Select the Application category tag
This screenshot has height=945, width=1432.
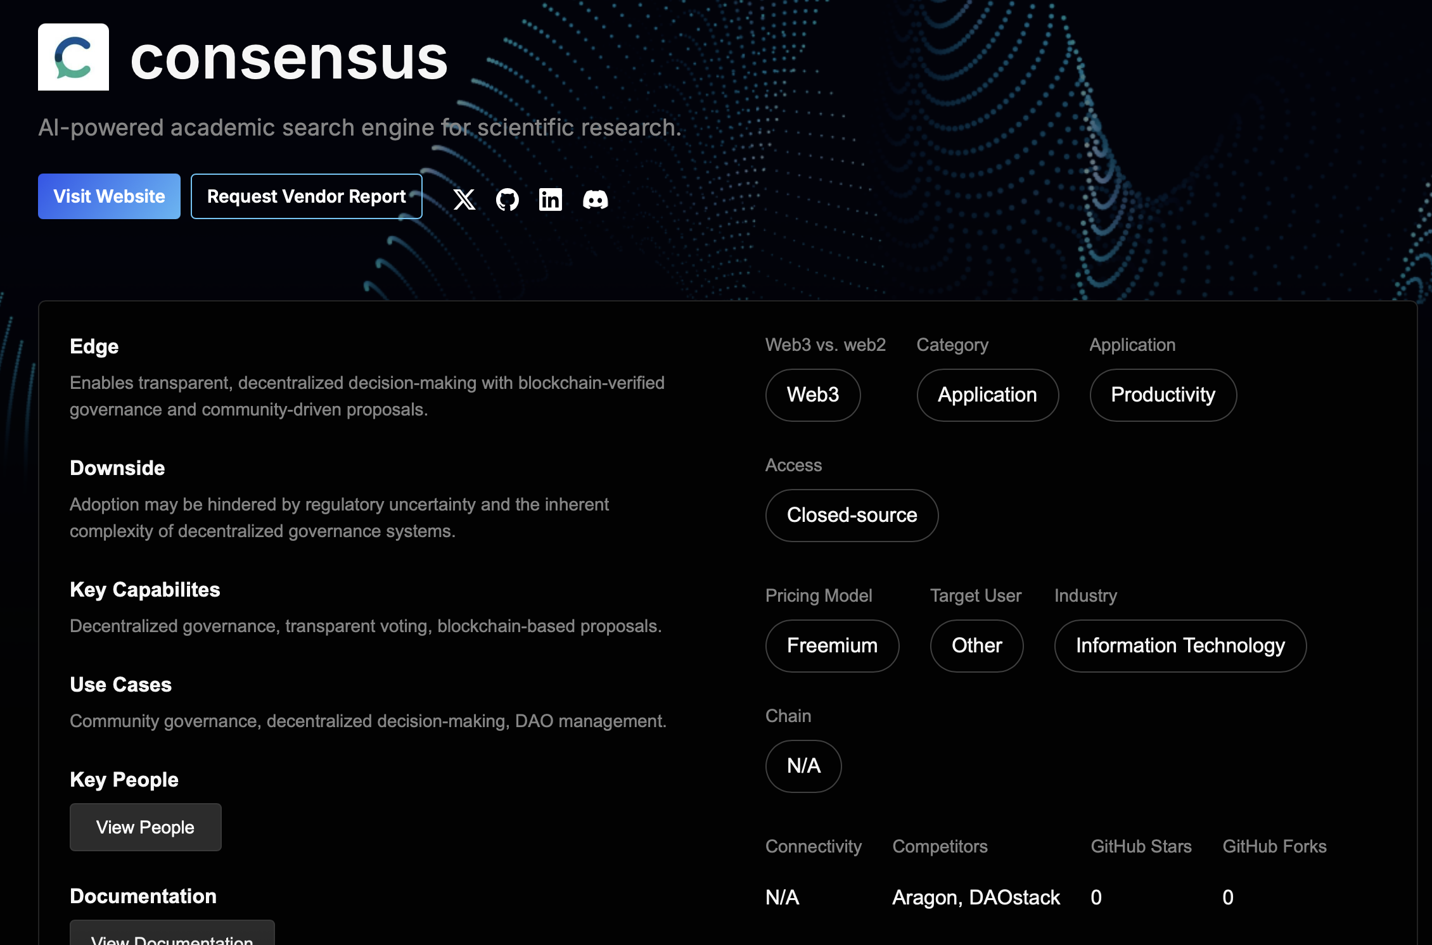pos(987,395)
